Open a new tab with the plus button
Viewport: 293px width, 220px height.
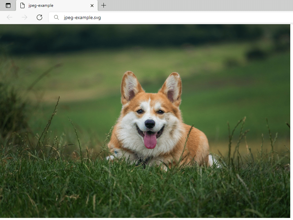coord(103,5)
